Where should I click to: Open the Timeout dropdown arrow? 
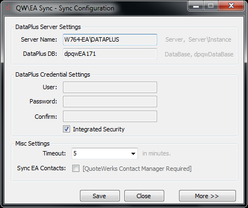[x=133, y=154]
